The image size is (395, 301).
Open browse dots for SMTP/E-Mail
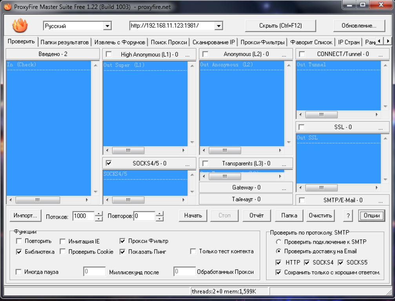(x=380, y=202)
